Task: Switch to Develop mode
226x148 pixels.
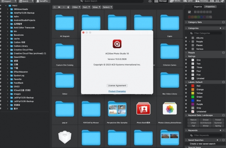Action: (x=202, y=1)
